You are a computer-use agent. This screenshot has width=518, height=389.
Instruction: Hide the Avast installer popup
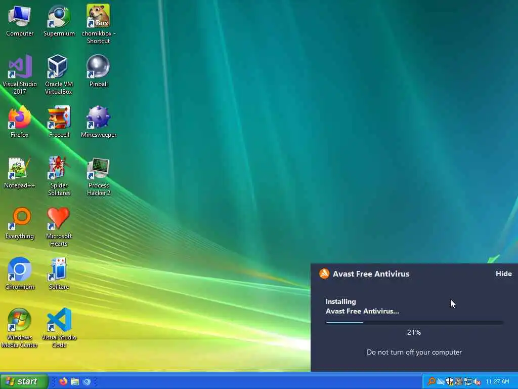(503, 274)
